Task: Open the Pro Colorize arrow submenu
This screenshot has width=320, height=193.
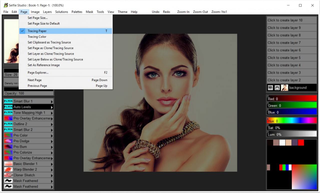Action: [52, 153]
